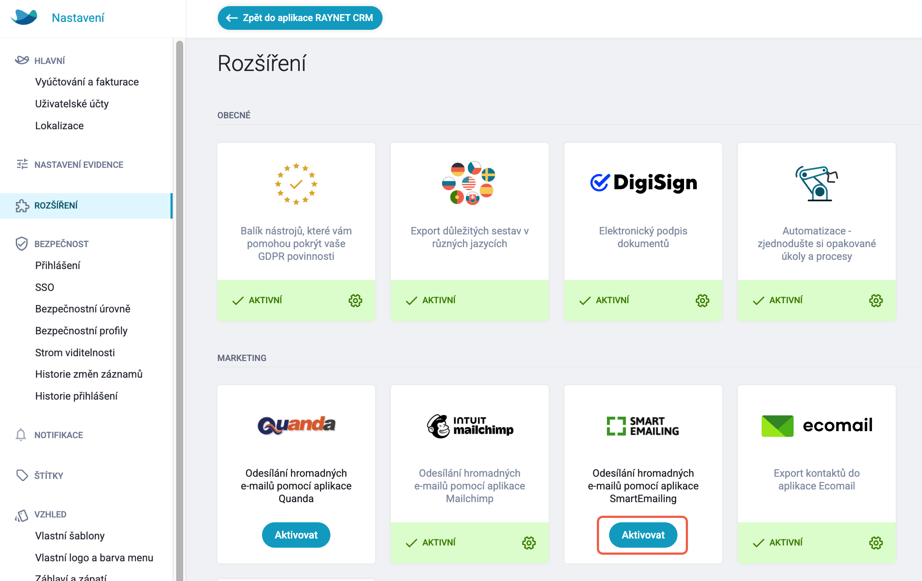Click the robot arm automation icon

coord(817,183)
